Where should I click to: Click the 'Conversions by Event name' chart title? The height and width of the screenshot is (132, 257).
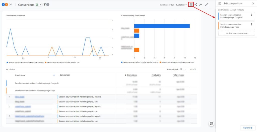133,16
